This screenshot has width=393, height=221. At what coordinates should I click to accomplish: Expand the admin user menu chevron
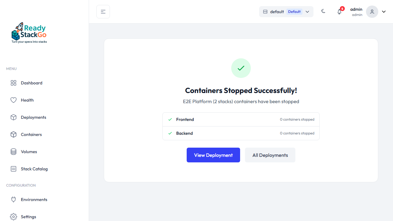click(384, 12)
